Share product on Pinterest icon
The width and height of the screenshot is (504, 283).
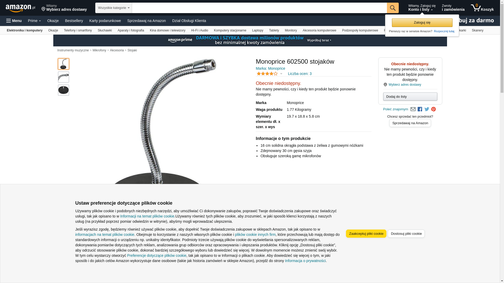pos(433,109)
